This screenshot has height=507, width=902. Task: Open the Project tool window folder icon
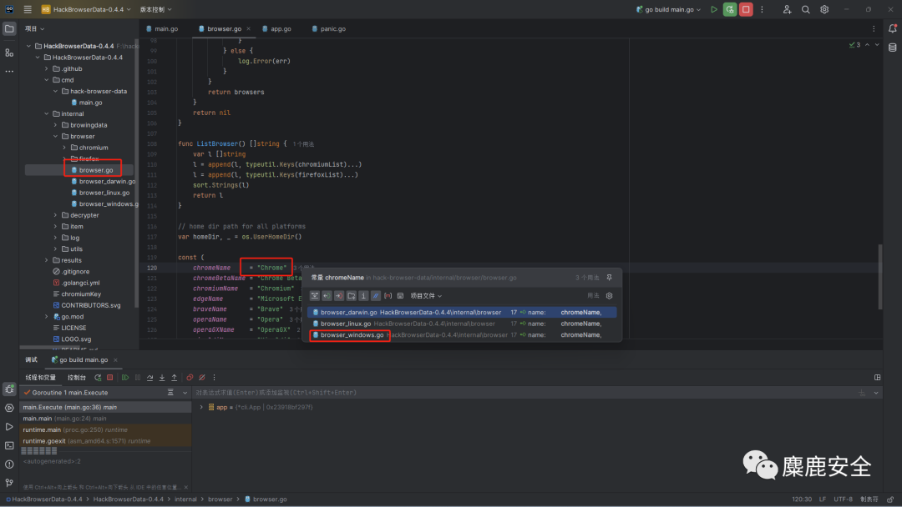(x=9, y=28)
